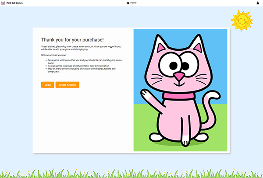Open the user account profile icon
263x178 pixels.
click(258, 3)
